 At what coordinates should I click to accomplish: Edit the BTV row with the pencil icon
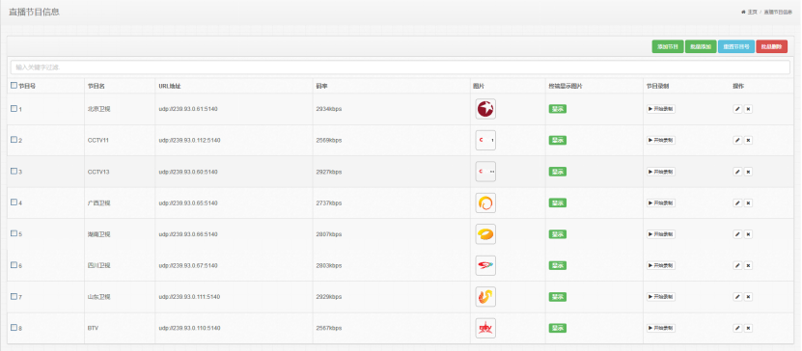pos(737,328)
